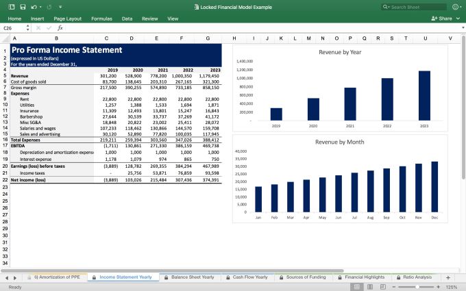Click the cancel entry X in formula bar
The image size is (466, 291).
38,28
